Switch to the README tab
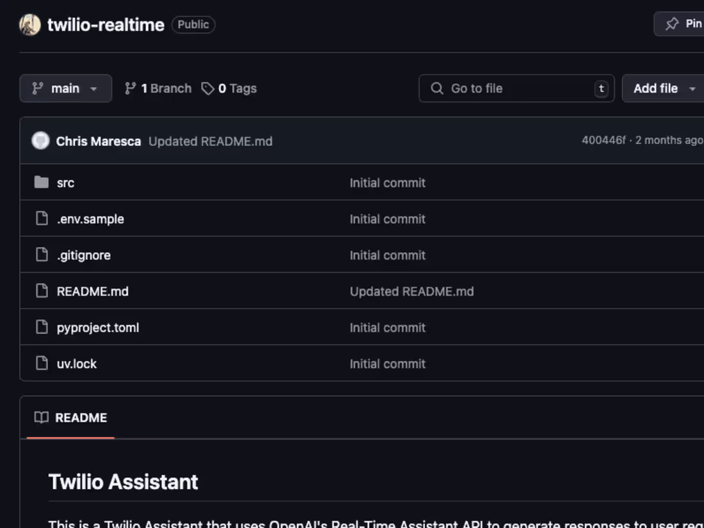 point(81,417)
